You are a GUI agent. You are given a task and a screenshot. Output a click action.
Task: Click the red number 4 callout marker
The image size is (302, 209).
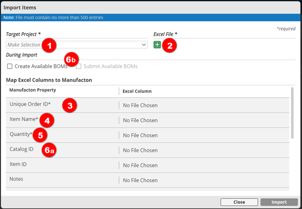pyautogui.click(x=47, y=120)
